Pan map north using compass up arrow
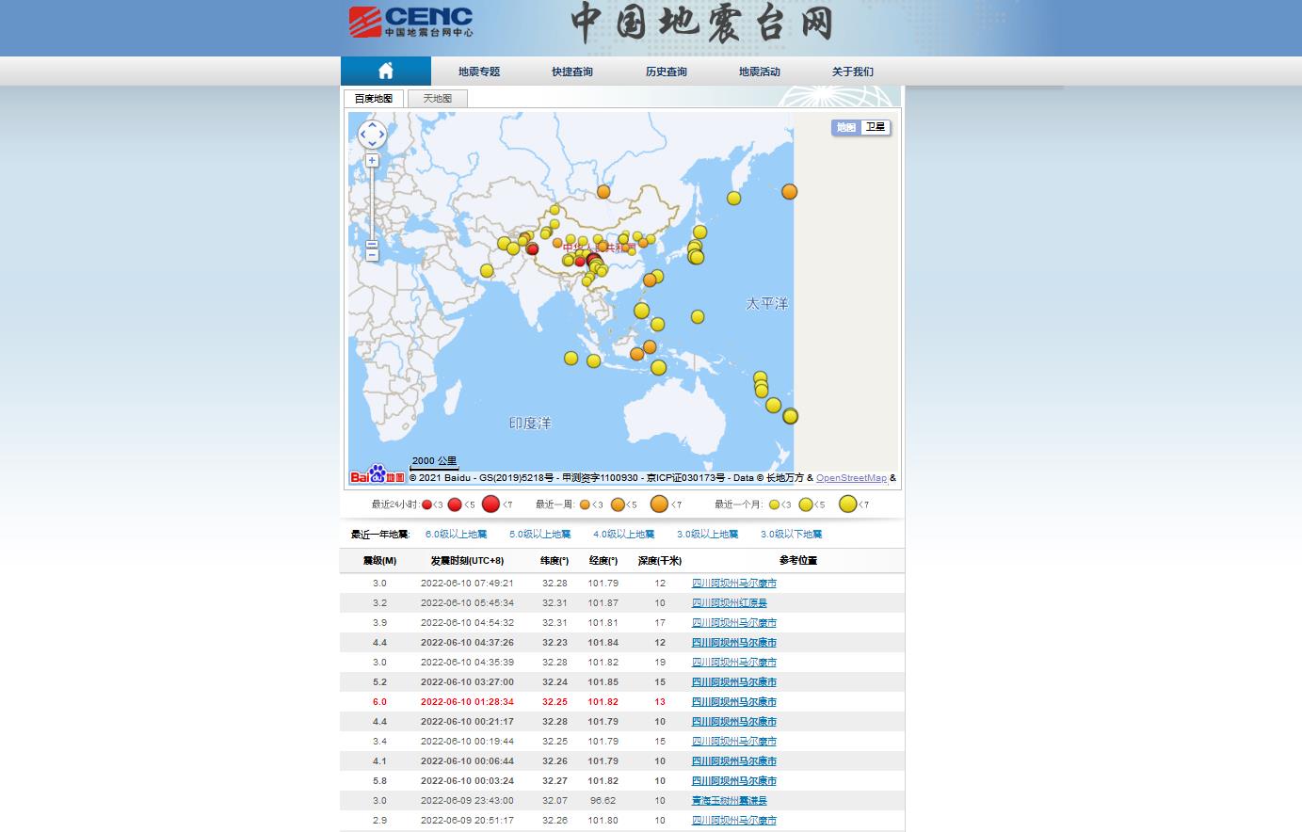This screenshot has width=1302, height=832. 372,124
